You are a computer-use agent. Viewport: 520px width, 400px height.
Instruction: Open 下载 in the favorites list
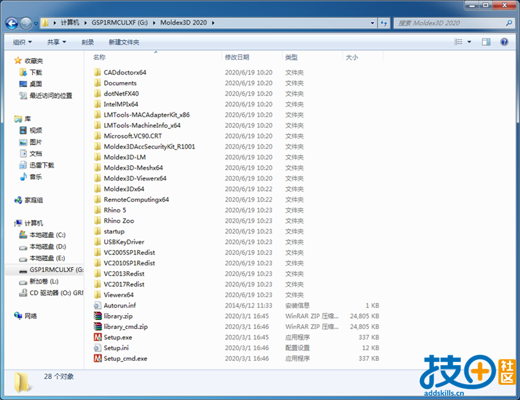pyautogui.click(x=36, y=72)
